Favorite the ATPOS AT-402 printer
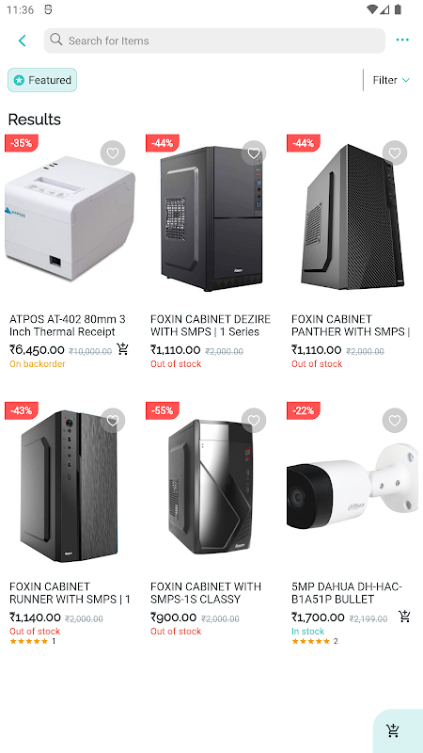423x753 pixels. click(x=113, y=153)
